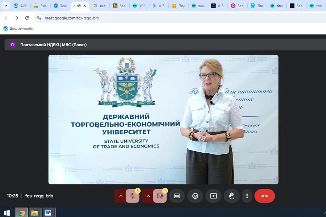Image resolution: width=326 pixels, height=217 pixels.
Task: Click presenter avatar letter П
Action: click(12, 44)
